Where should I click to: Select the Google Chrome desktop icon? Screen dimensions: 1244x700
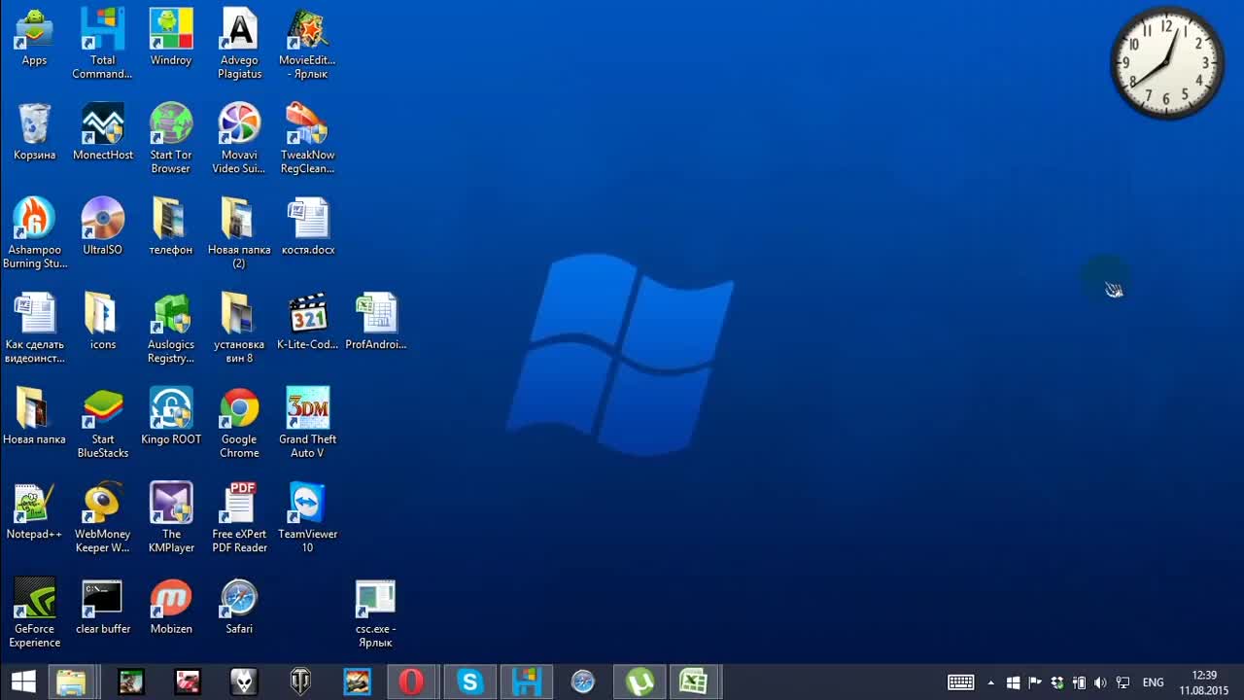click(x=239, y=424)
